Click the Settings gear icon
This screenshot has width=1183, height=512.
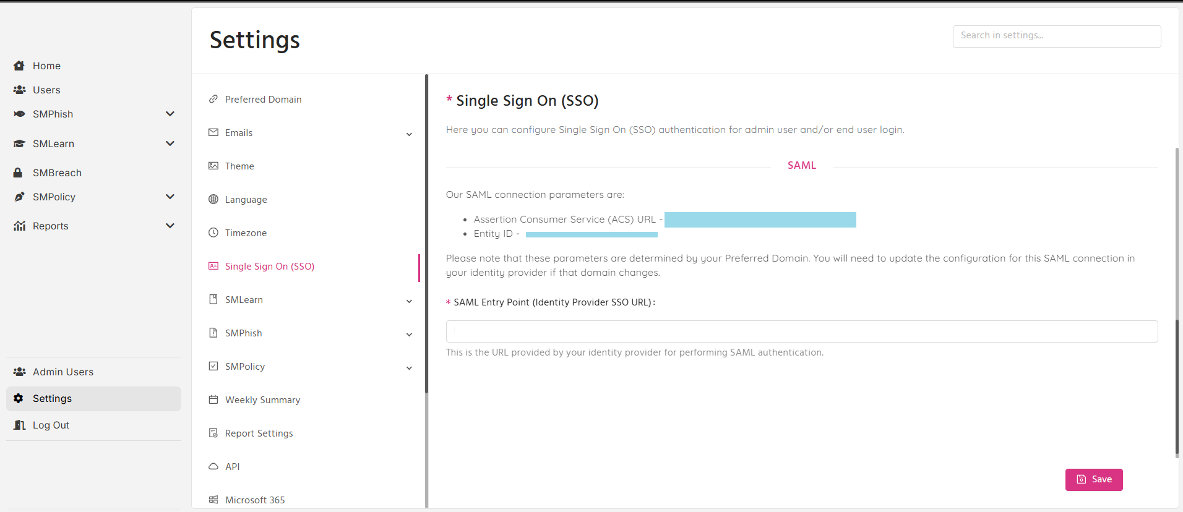(19, 398)
